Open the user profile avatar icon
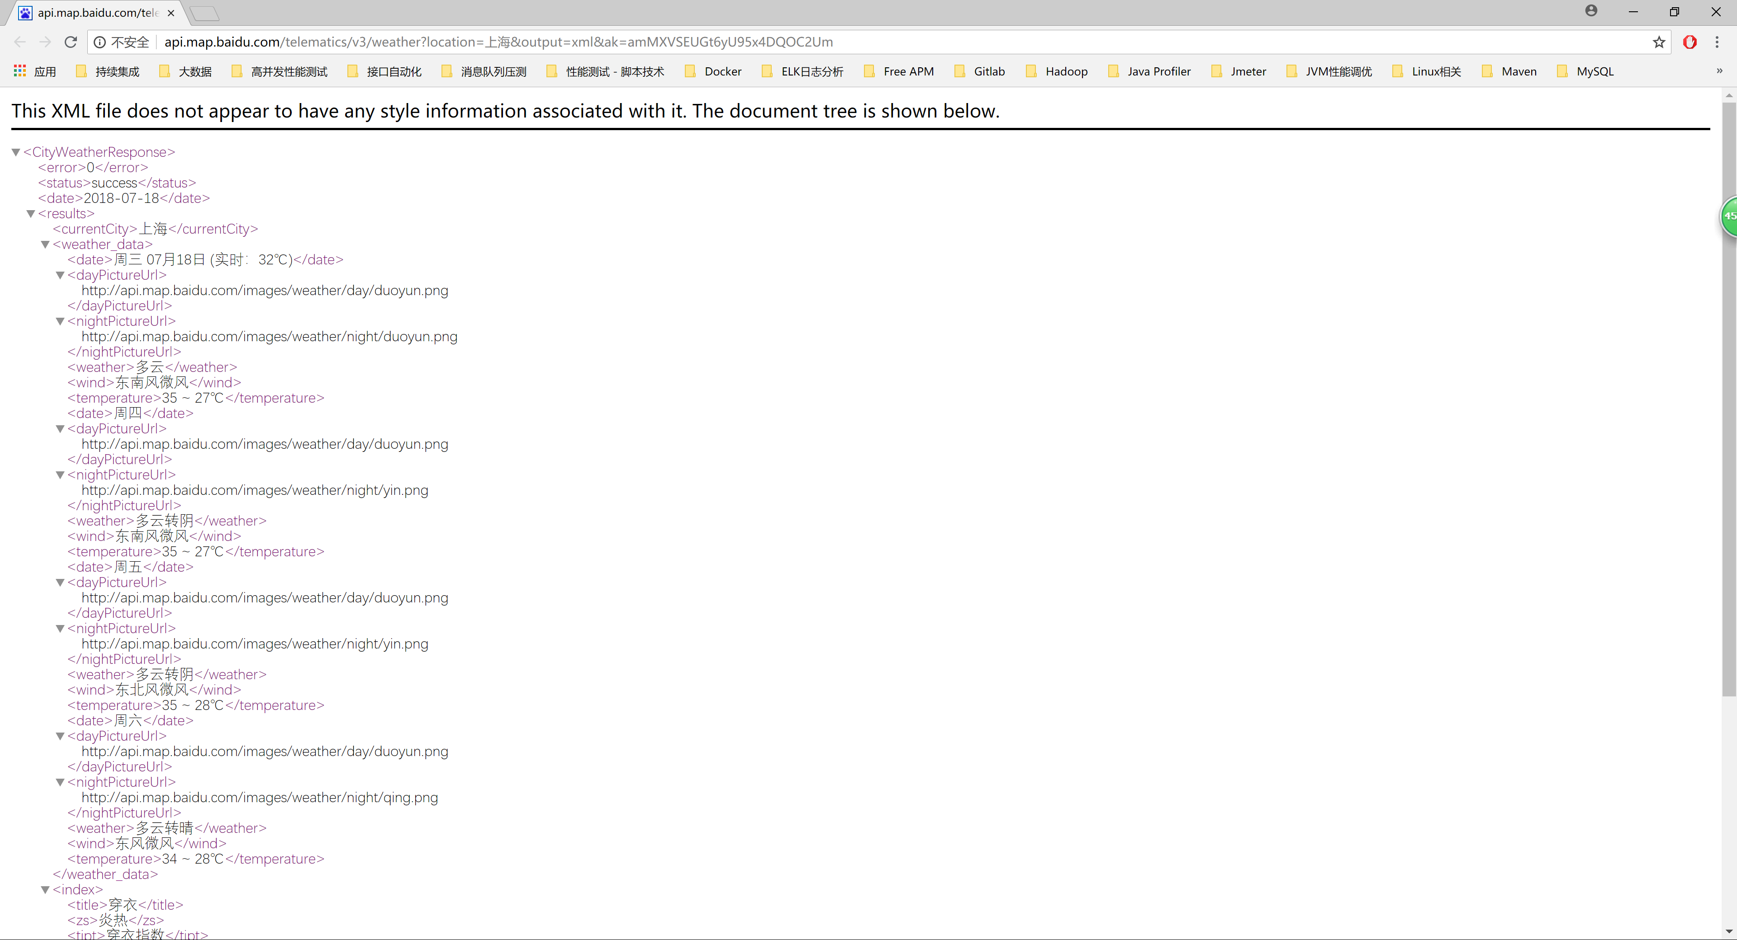Viewport: 1737px width, 940px height. click(1591, 11)
